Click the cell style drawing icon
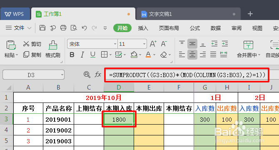 [118, 55]
